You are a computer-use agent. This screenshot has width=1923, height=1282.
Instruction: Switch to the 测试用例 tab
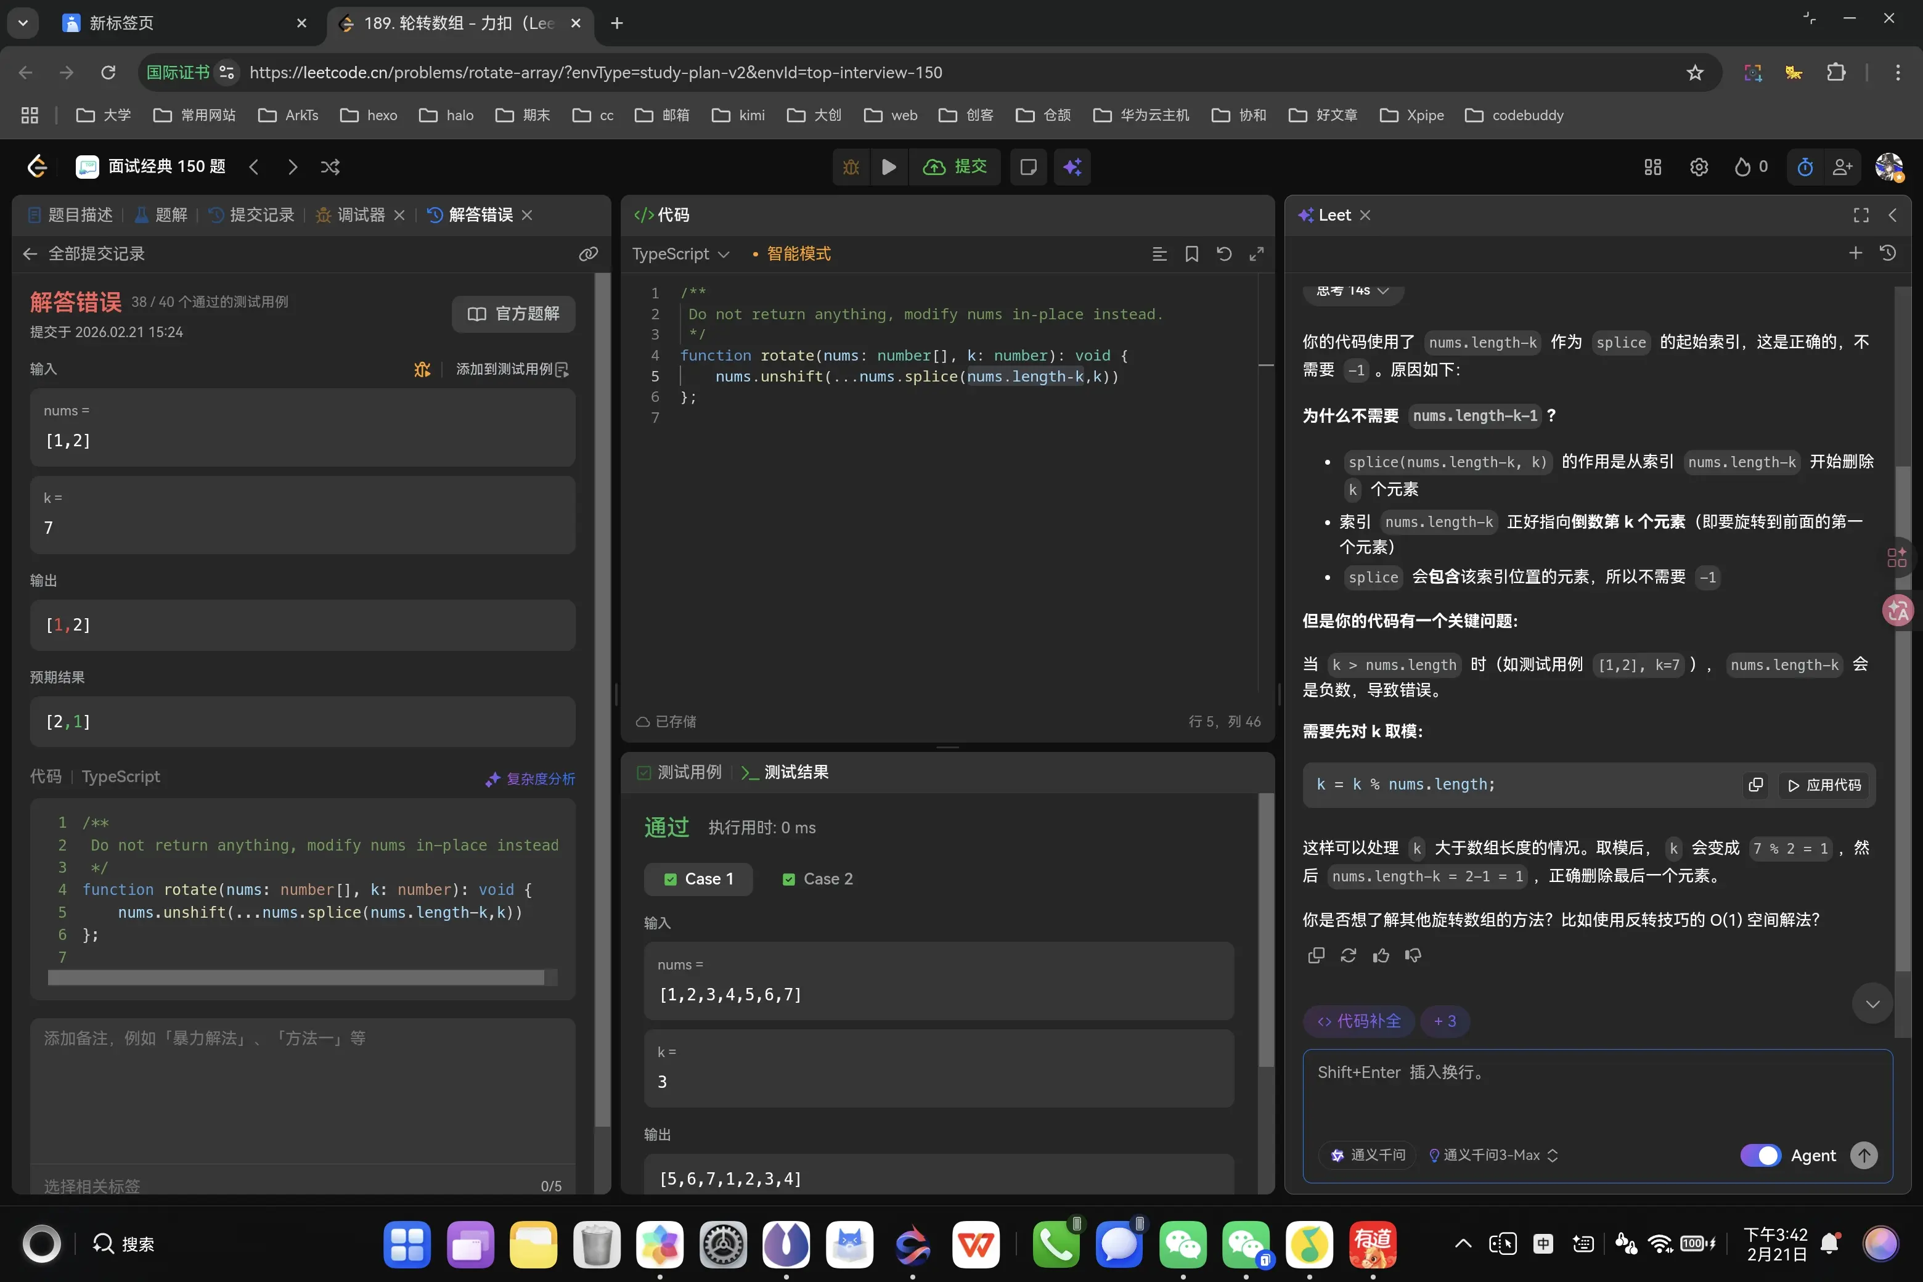679,772
